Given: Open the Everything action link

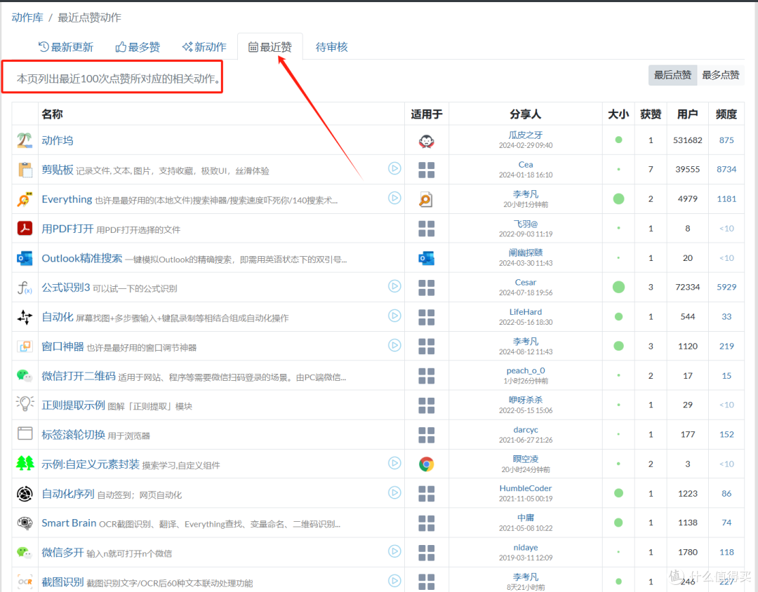Looking at the screenshot, I should 67,199.
